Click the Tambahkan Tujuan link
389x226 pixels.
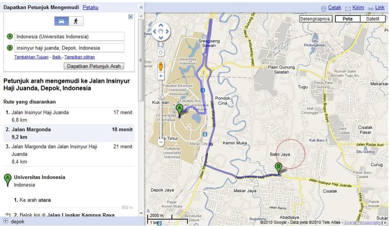(x=31, y=57)
